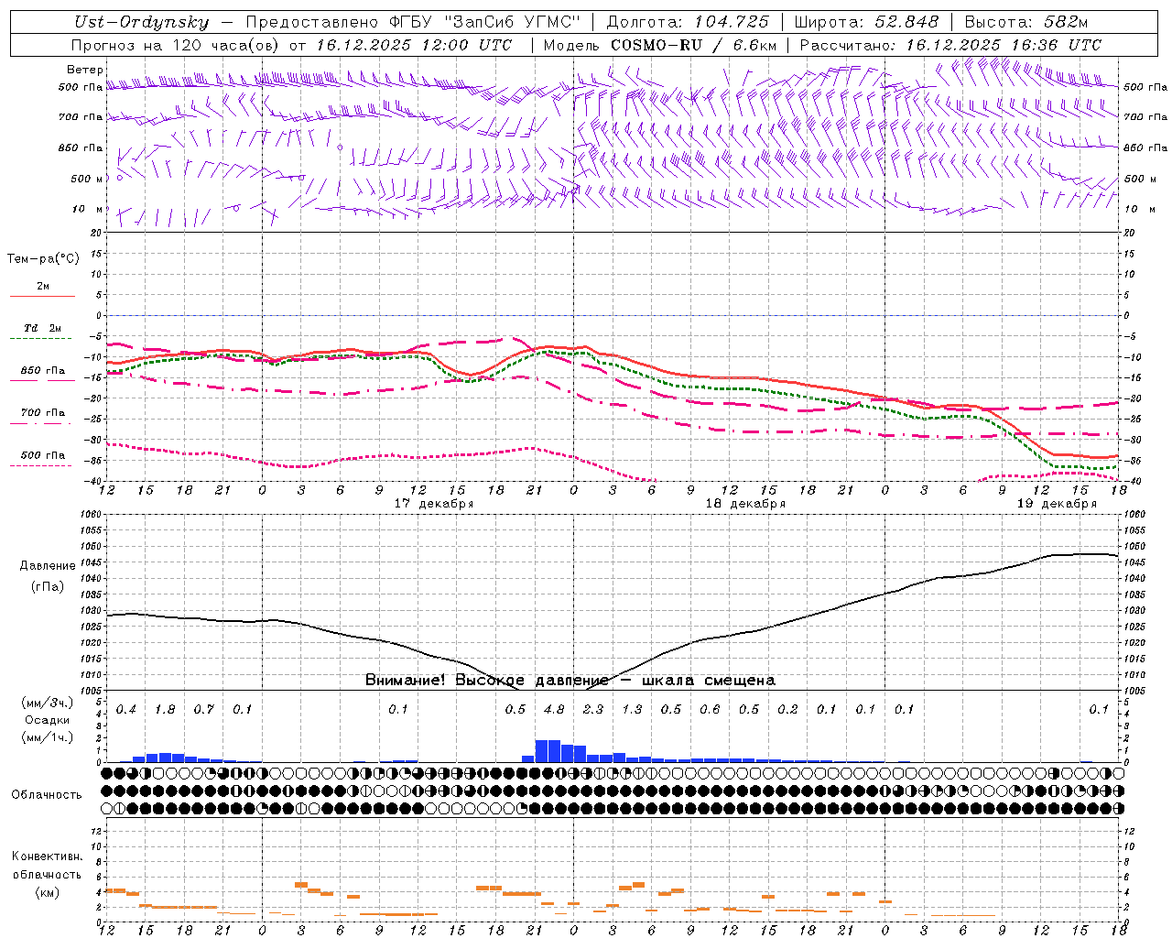Select the '2м' temperature legend entry
This screenshot has height=938, width=1172.
pyautogui.click(x=43, y=287)
